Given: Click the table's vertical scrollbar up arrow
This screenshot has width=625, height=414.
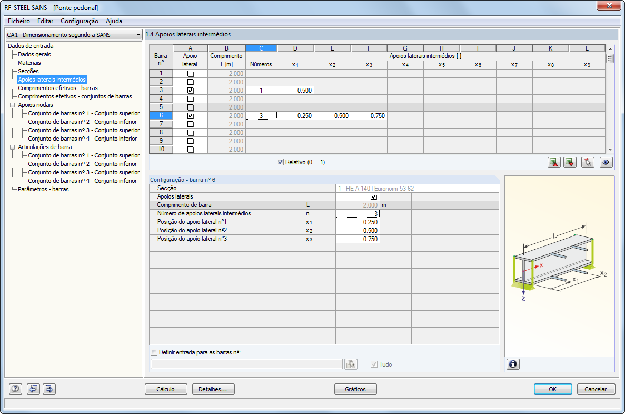Looking at the screenshot, I should coord(610,48).
